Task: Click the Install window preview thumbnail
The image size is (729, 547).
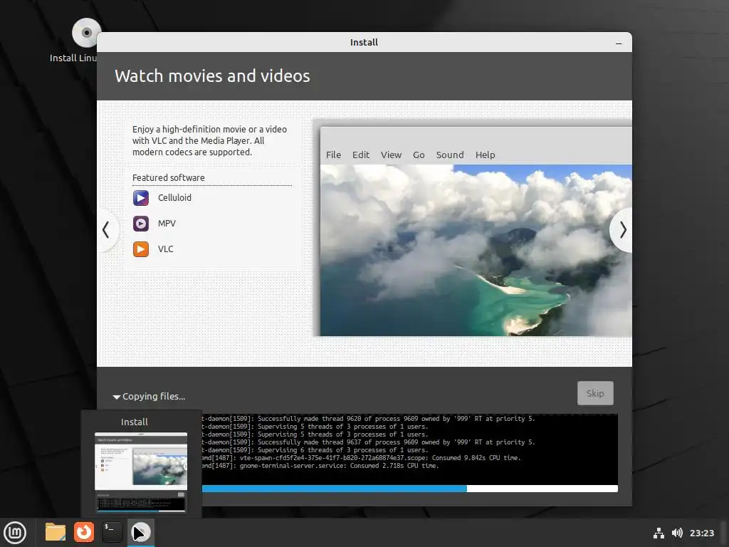Action: tap(141, 472)
